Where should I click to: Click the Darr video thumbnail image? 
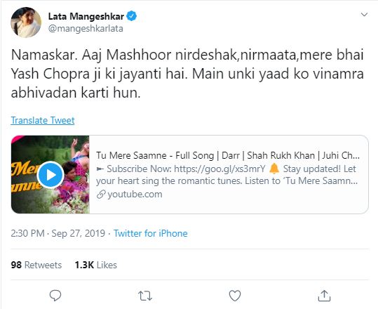pos(50,175)
